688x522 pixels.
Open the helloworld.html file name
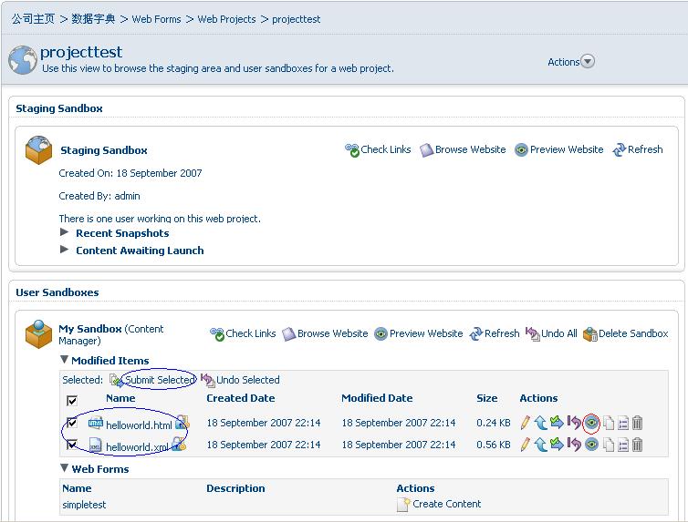pyautogui.click(x=139, y=425)
